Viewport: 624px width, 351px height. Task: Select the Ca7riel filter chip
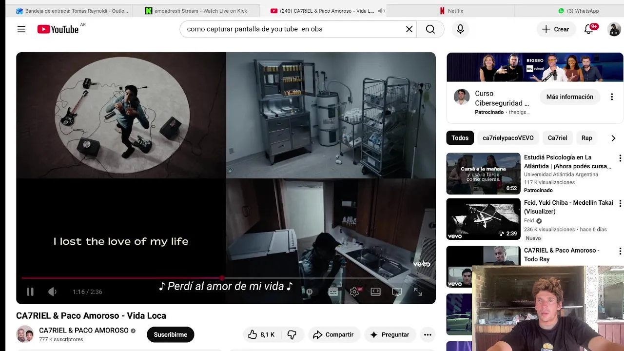click(x=557, y=138)
